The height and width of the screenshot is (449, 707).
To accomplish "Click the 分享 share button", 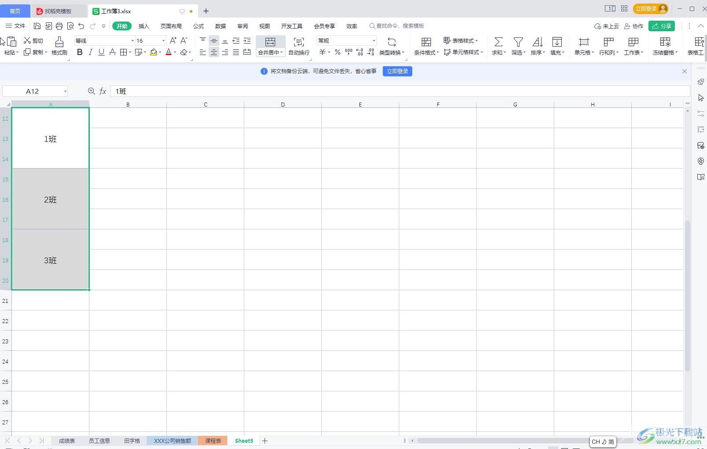I will (662, 26).
